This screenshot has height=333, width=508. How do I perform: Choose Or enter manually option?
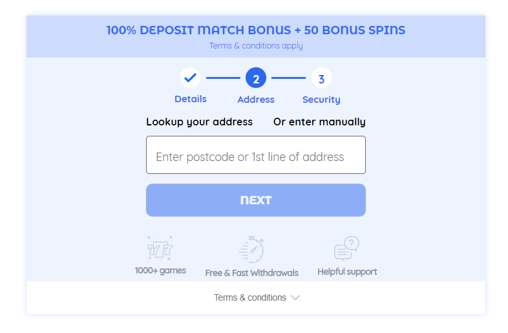(319, 122)
